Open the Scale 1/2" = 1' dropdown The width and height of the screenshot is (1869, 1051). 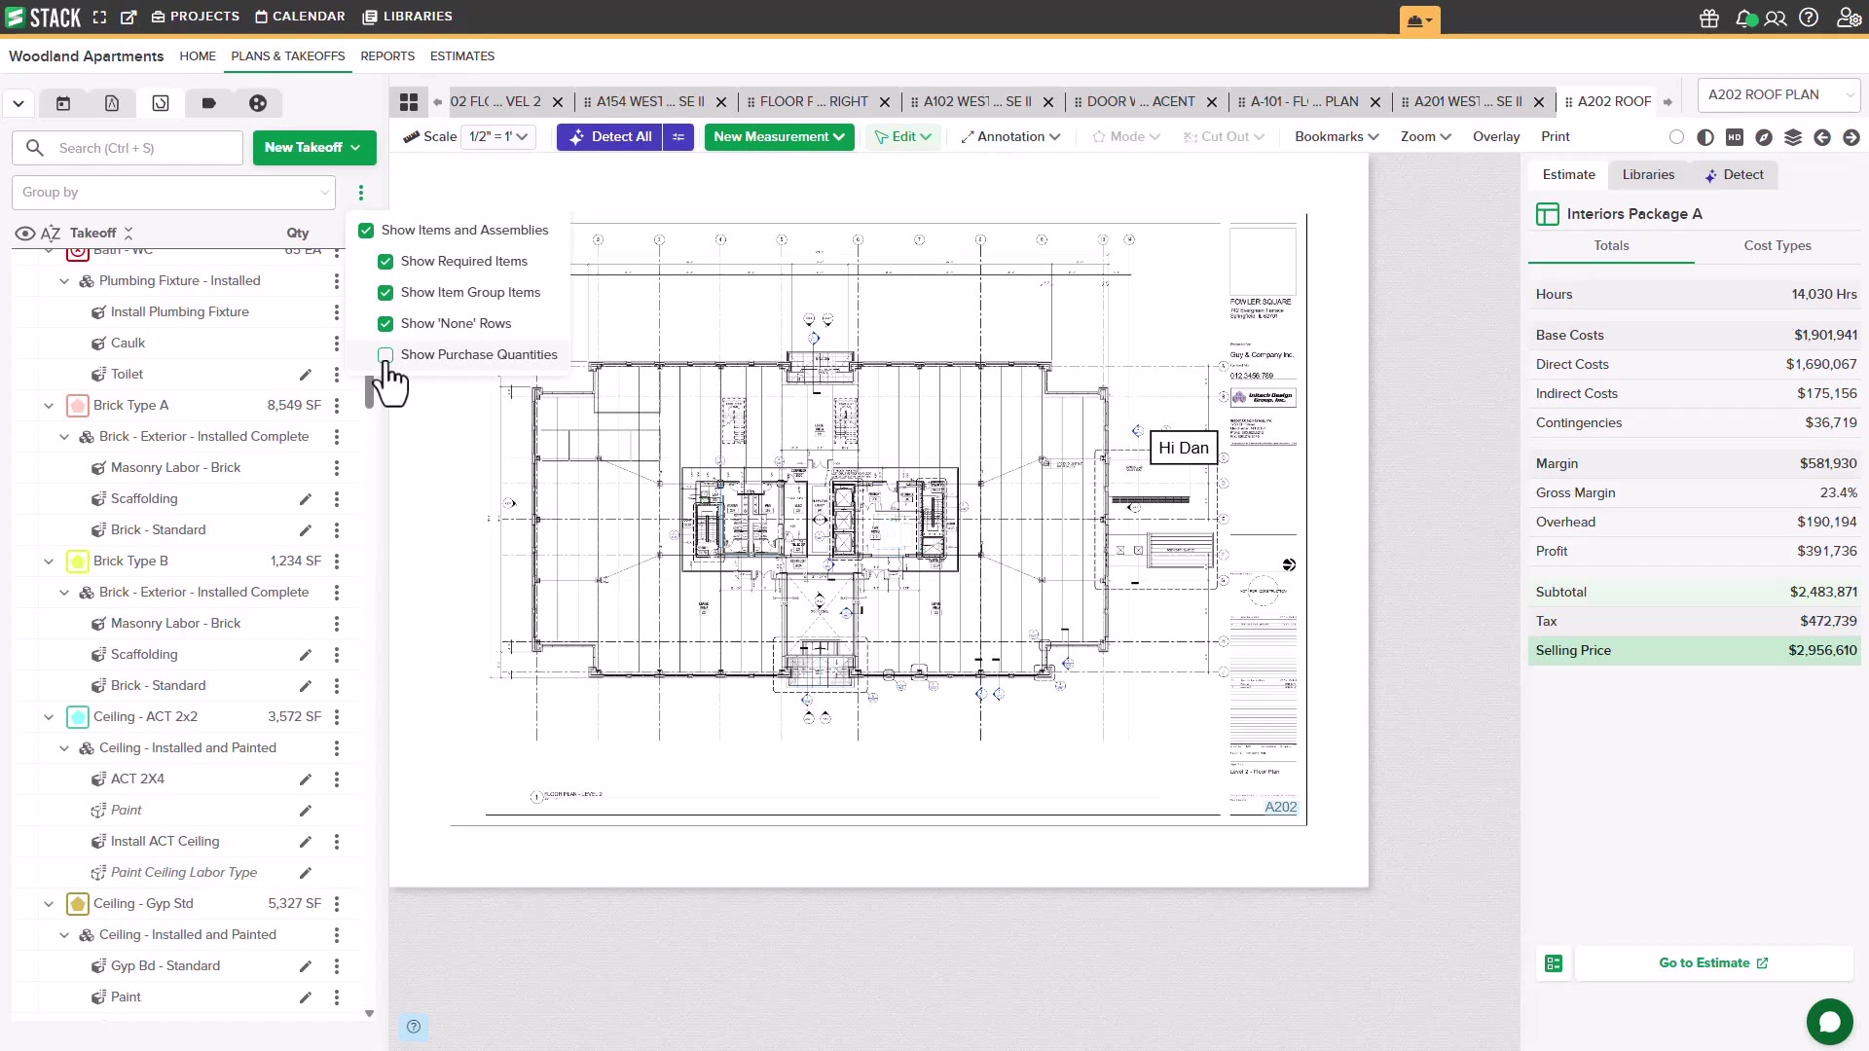coord(497,137)
